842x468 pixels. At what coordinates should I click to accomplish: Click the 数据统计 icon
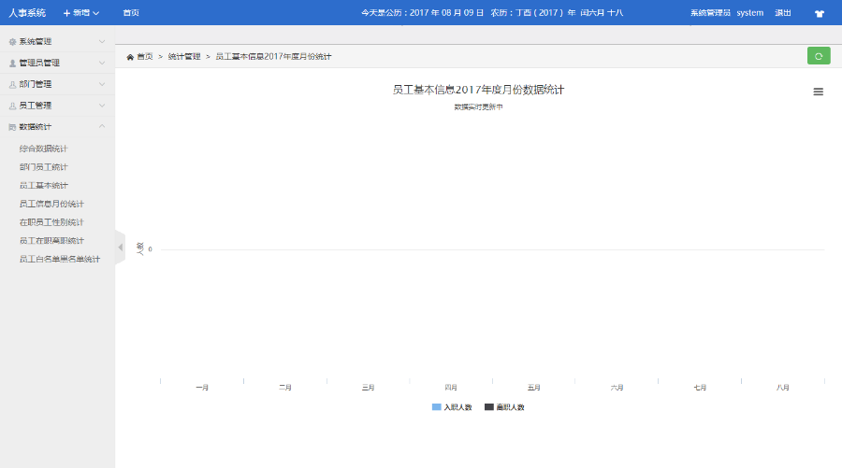[12, 127]
